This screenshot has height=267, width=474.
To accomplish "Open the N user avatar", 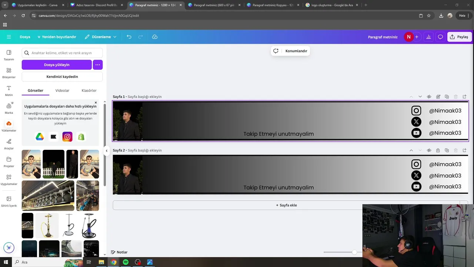I will click(x=408, y=37).
